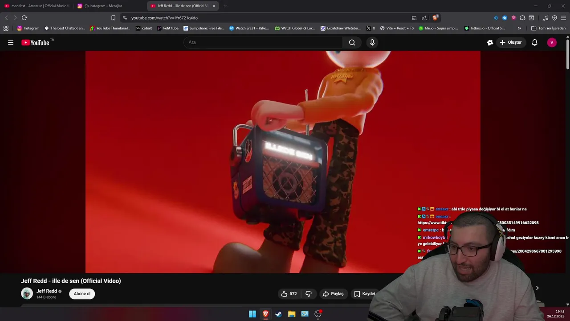Click the sparkle icon beside Oluştur
The height and width of the screenshot is (321, 570).
coord(490,42)
